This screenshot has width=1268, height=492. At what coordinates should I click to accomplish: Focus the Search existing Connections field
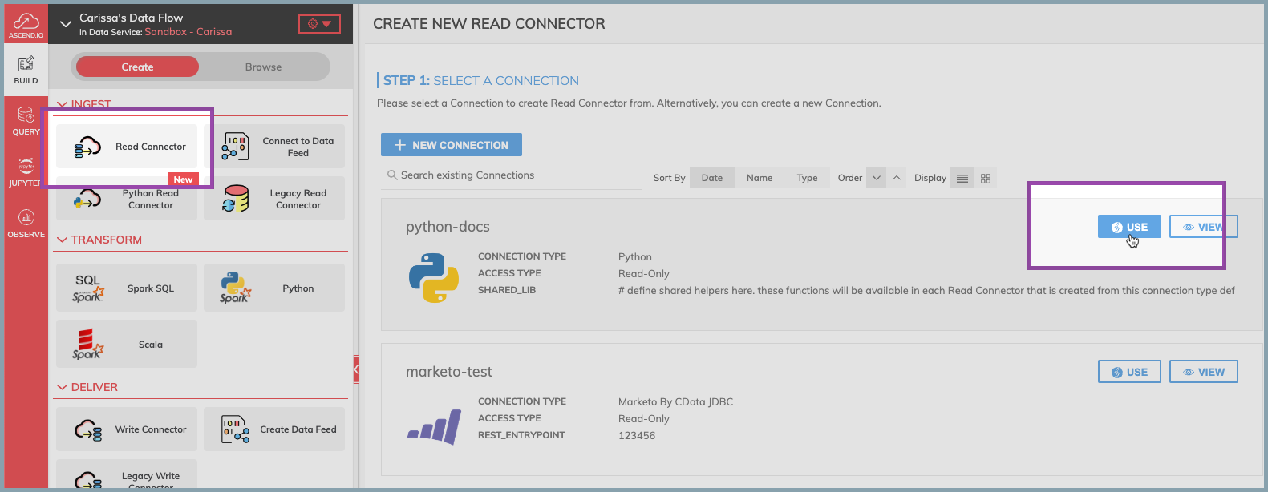[511, 175]
